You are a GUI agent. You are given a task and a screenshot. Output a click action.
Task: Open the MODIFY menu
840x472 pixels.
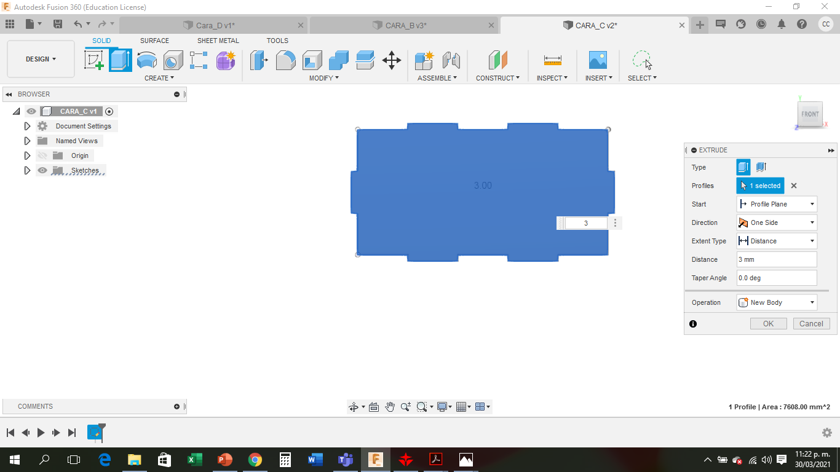324,78
